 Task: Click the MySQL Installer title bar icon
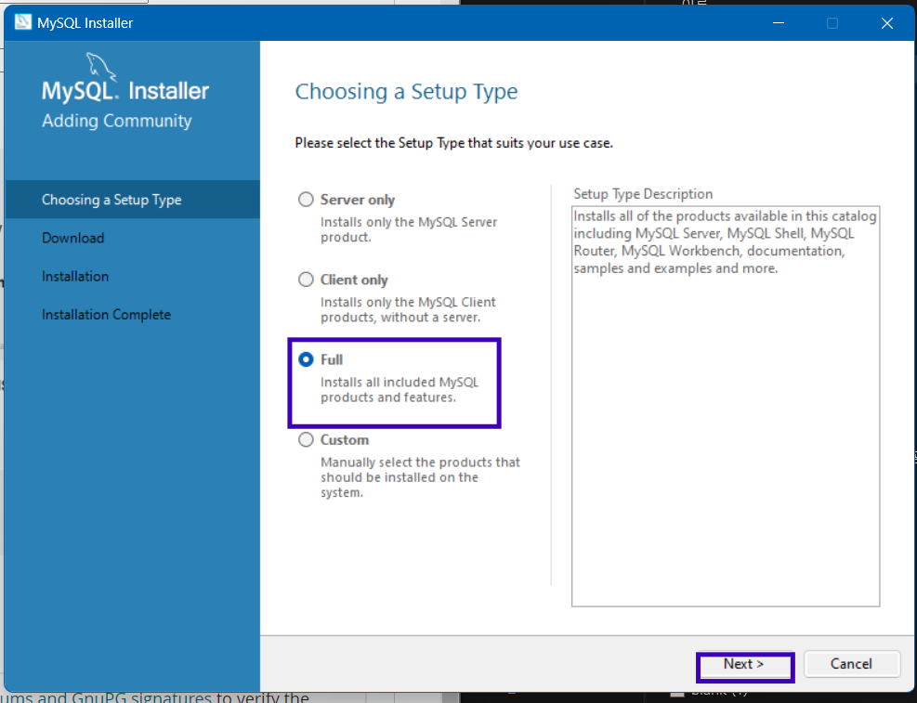click(23, 22)
